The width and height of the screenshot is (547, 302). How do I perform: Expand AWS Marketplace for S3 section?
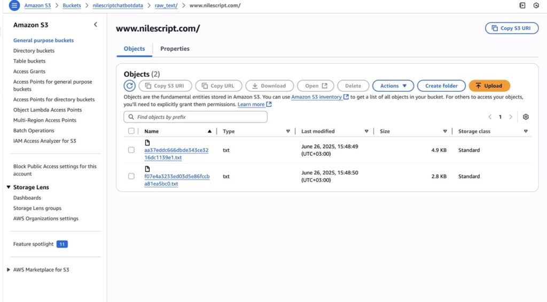tap(9, 270)
